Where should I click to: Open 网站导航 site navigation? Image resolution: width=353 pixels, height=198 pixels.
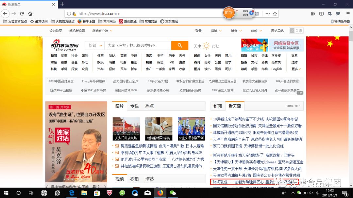[x=277, y=31]
